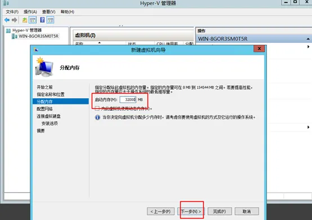312x220 pixels.
Task: Click the 状态 column header in VM list
Action: click(132, 43)
